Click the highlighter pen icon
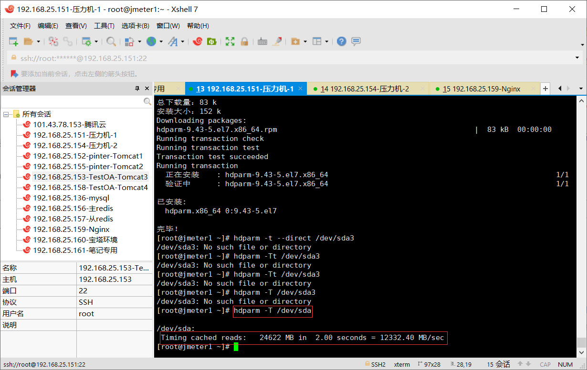The image size is (587, 370). click(277, 41)
